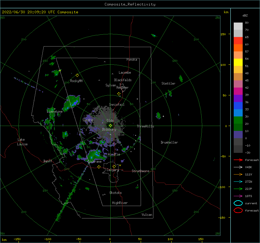The width and height of the screenshot is (260, 243).
Task: Select the RedDeer city label
Action: [122, 88]
